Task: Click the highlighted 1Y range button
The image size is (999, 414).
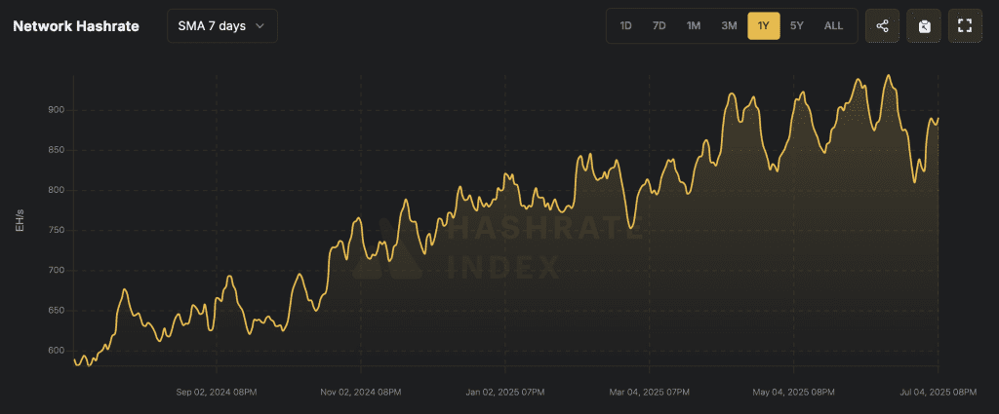Action: coord(764,26)
